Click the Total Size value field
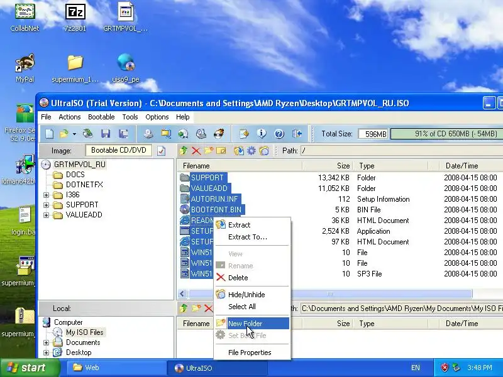The width and height of the screenshot is (503, 377). coord(373,134)
